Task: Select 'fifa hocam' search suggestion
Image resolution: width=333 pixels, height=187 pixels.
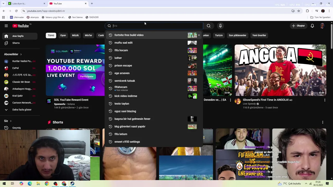Action: coord(153,50)
